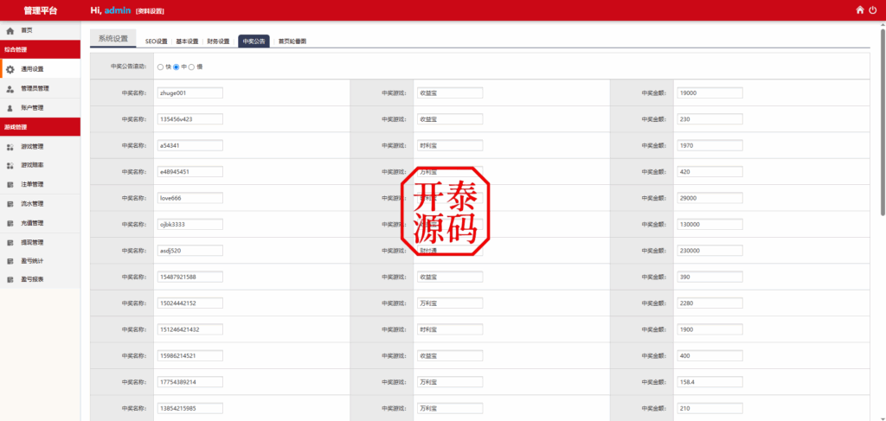Viewport: 886px width, 421px height.
Task: Click the 收益宝 game field in 15487921588 row
Action: (x=450, y=277)
